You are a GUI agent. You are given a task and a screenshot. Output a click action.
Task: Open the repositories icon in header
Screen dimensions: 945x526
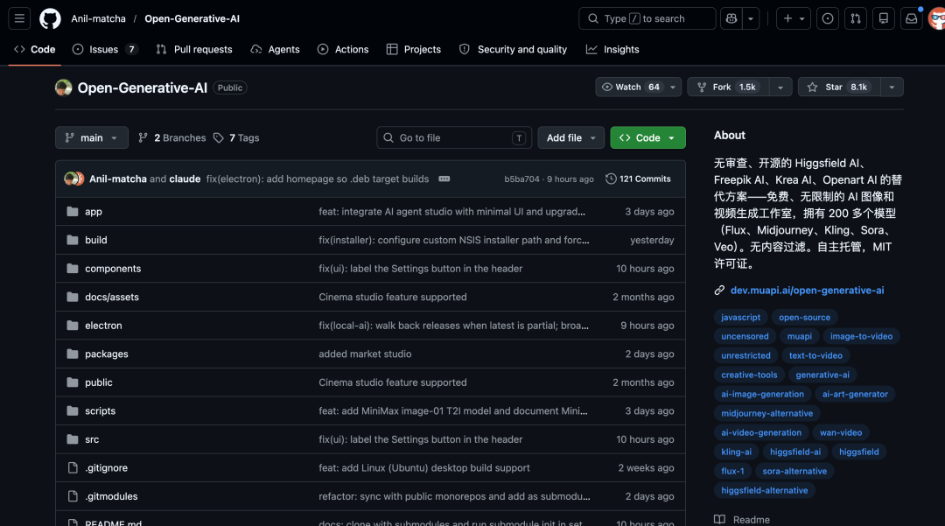pyautogui.click(x=884, y=18)
